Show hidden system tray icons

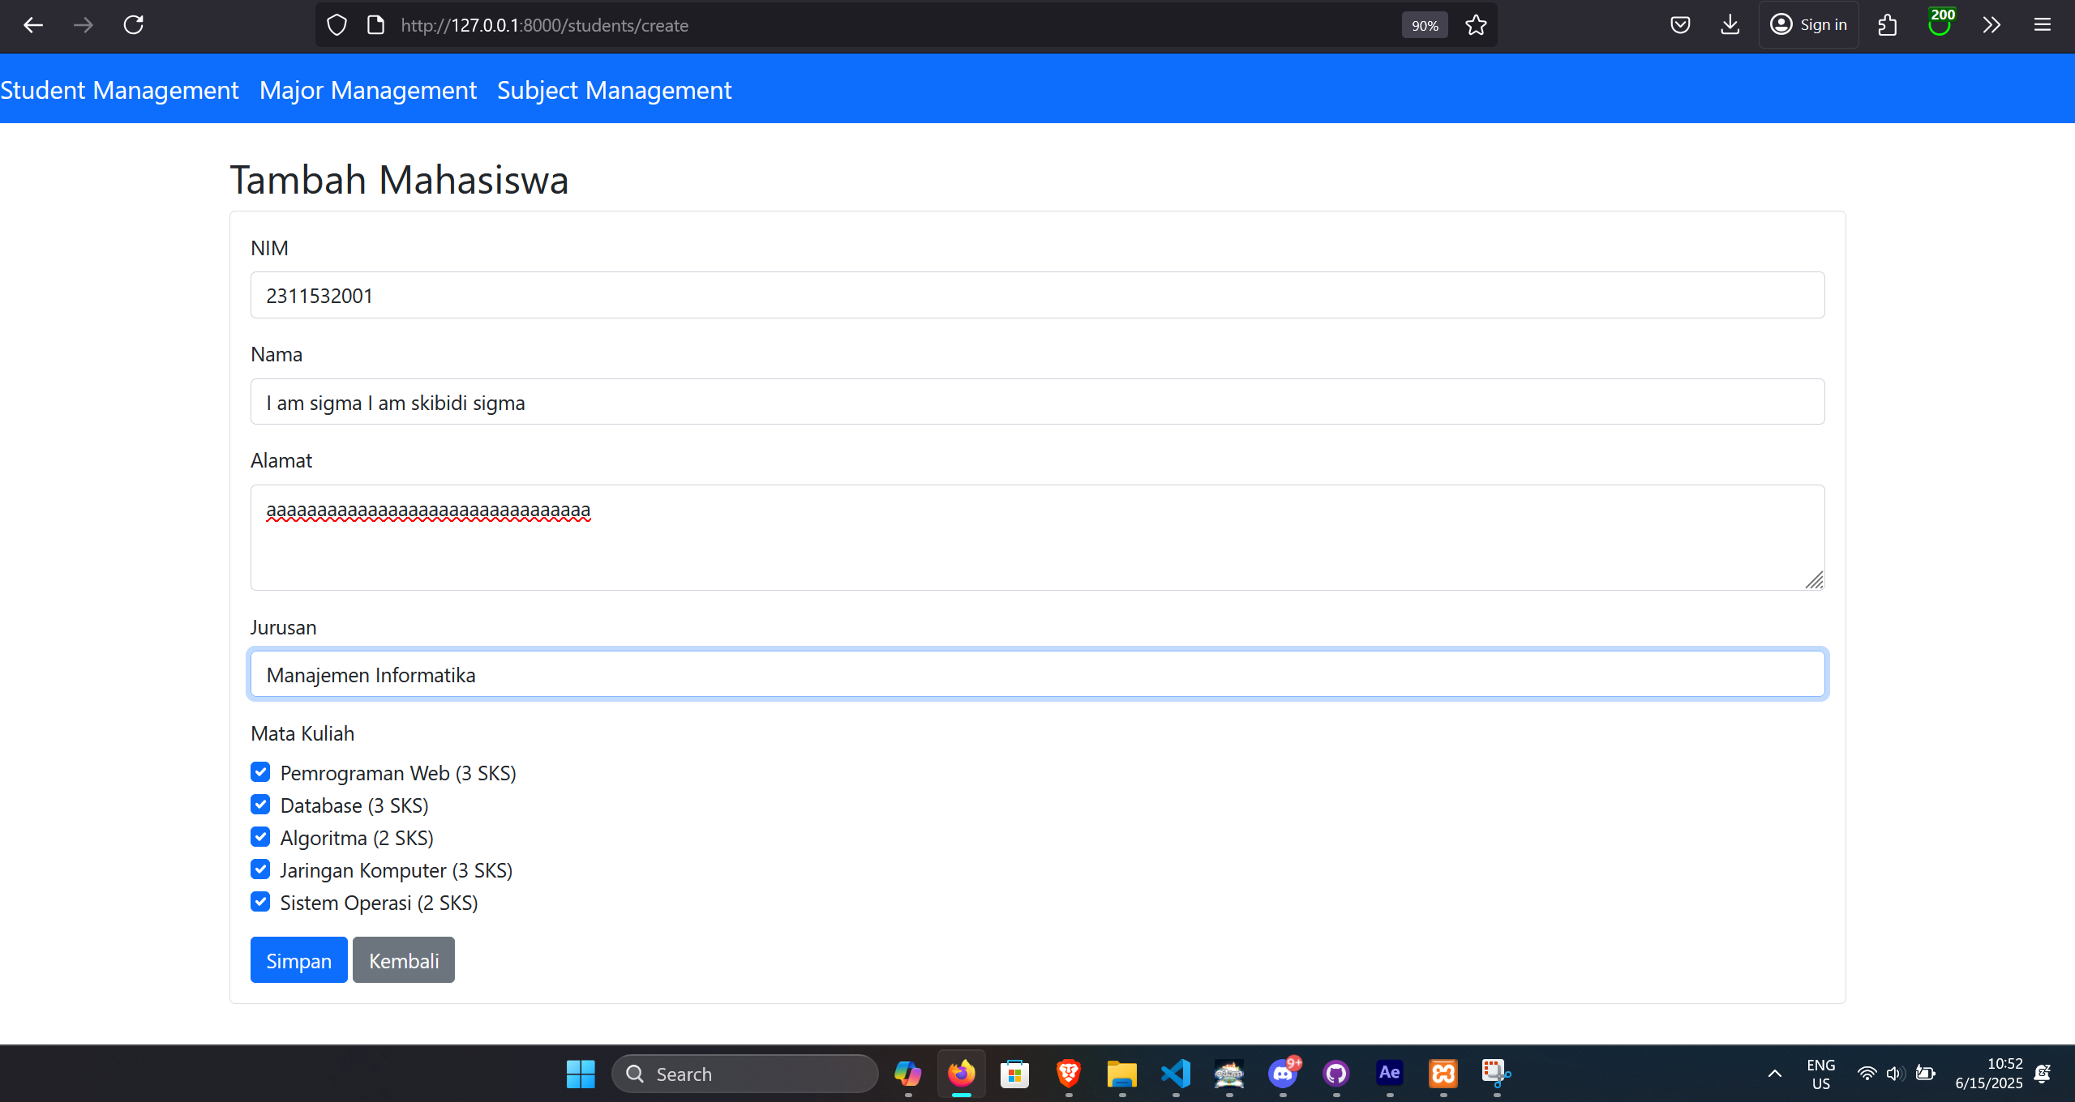(1774, 1074)
